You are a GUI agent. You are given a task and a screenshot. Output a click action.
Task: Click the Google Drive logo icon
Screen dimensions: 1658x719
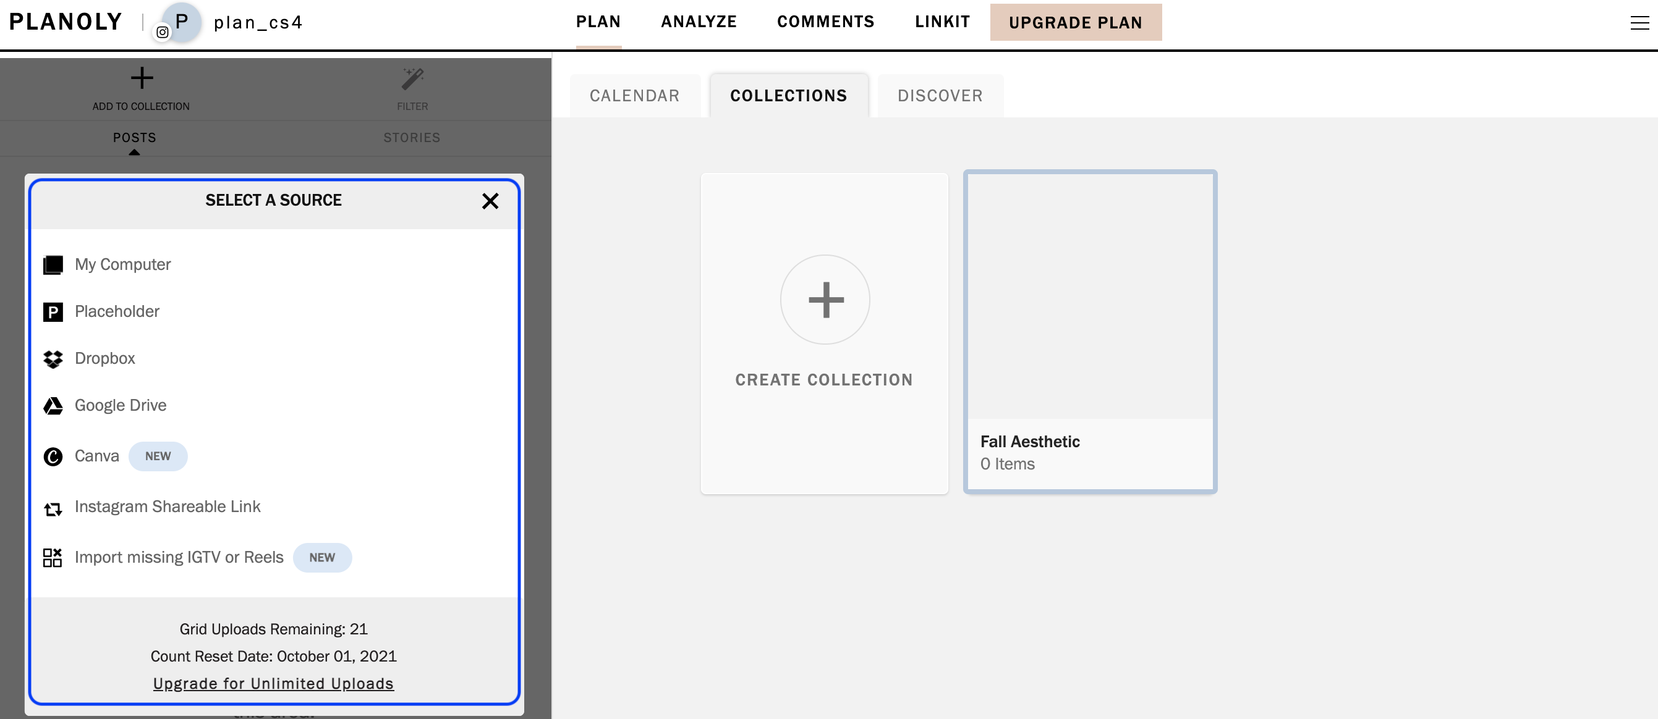pos(53,406)
